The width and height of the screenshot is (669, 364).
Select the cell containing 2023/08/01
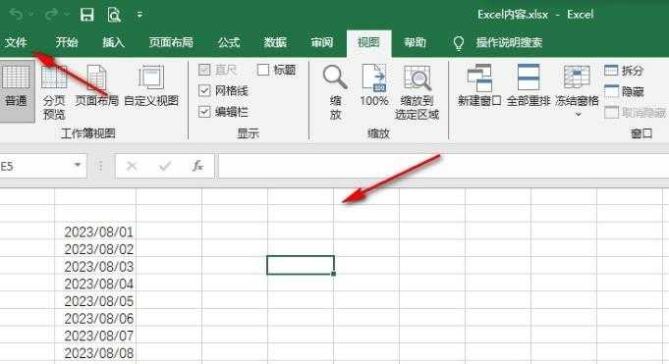coord(95,232)
